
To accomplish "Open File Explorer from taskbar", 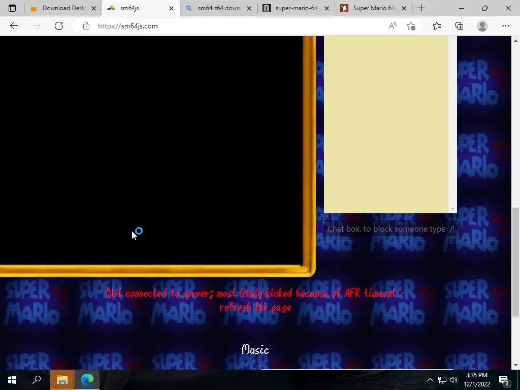I will click(62, 380).
